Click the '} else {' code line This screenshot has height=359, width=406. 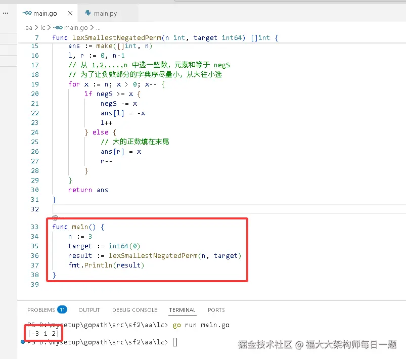pyautogui.click(x=101, y=132)
